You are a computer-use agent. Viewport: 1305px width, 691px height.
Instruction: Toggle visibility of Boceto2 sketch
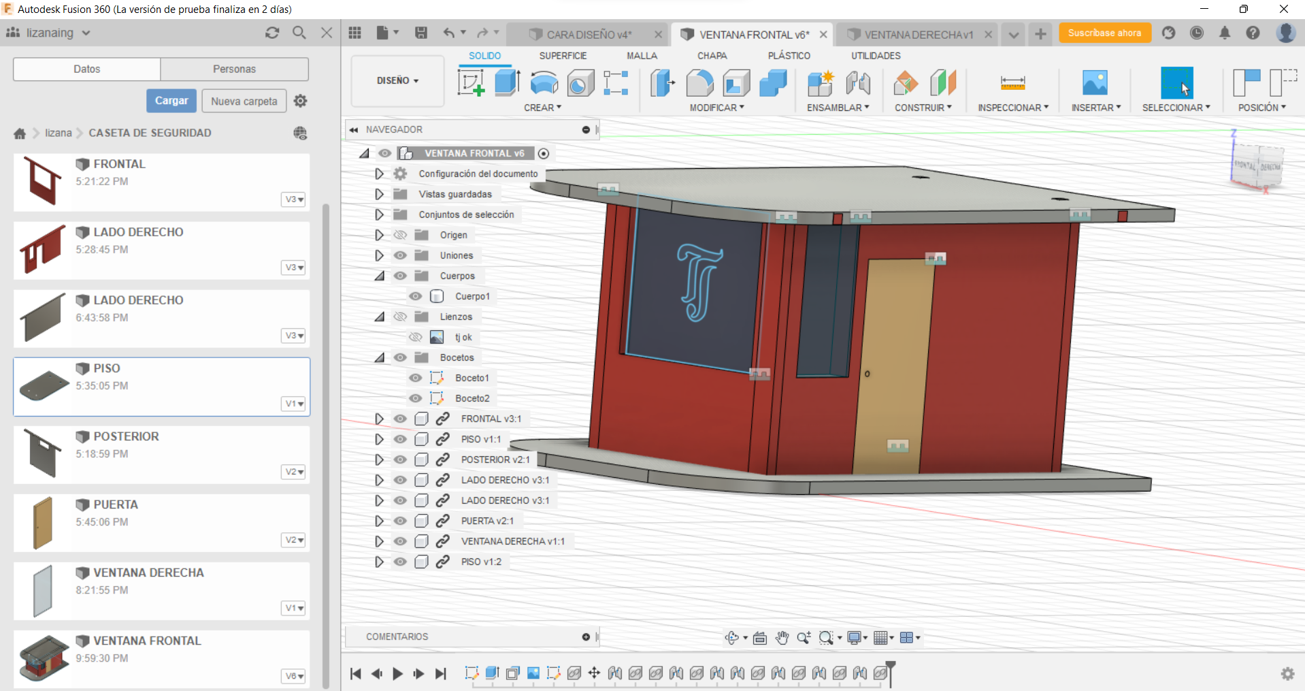[415, 398]
